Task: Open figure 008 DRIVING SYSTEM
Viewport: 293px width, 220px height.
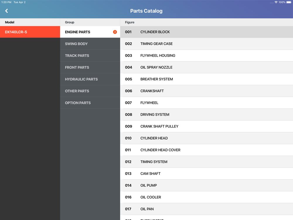Action: [207, 114]
